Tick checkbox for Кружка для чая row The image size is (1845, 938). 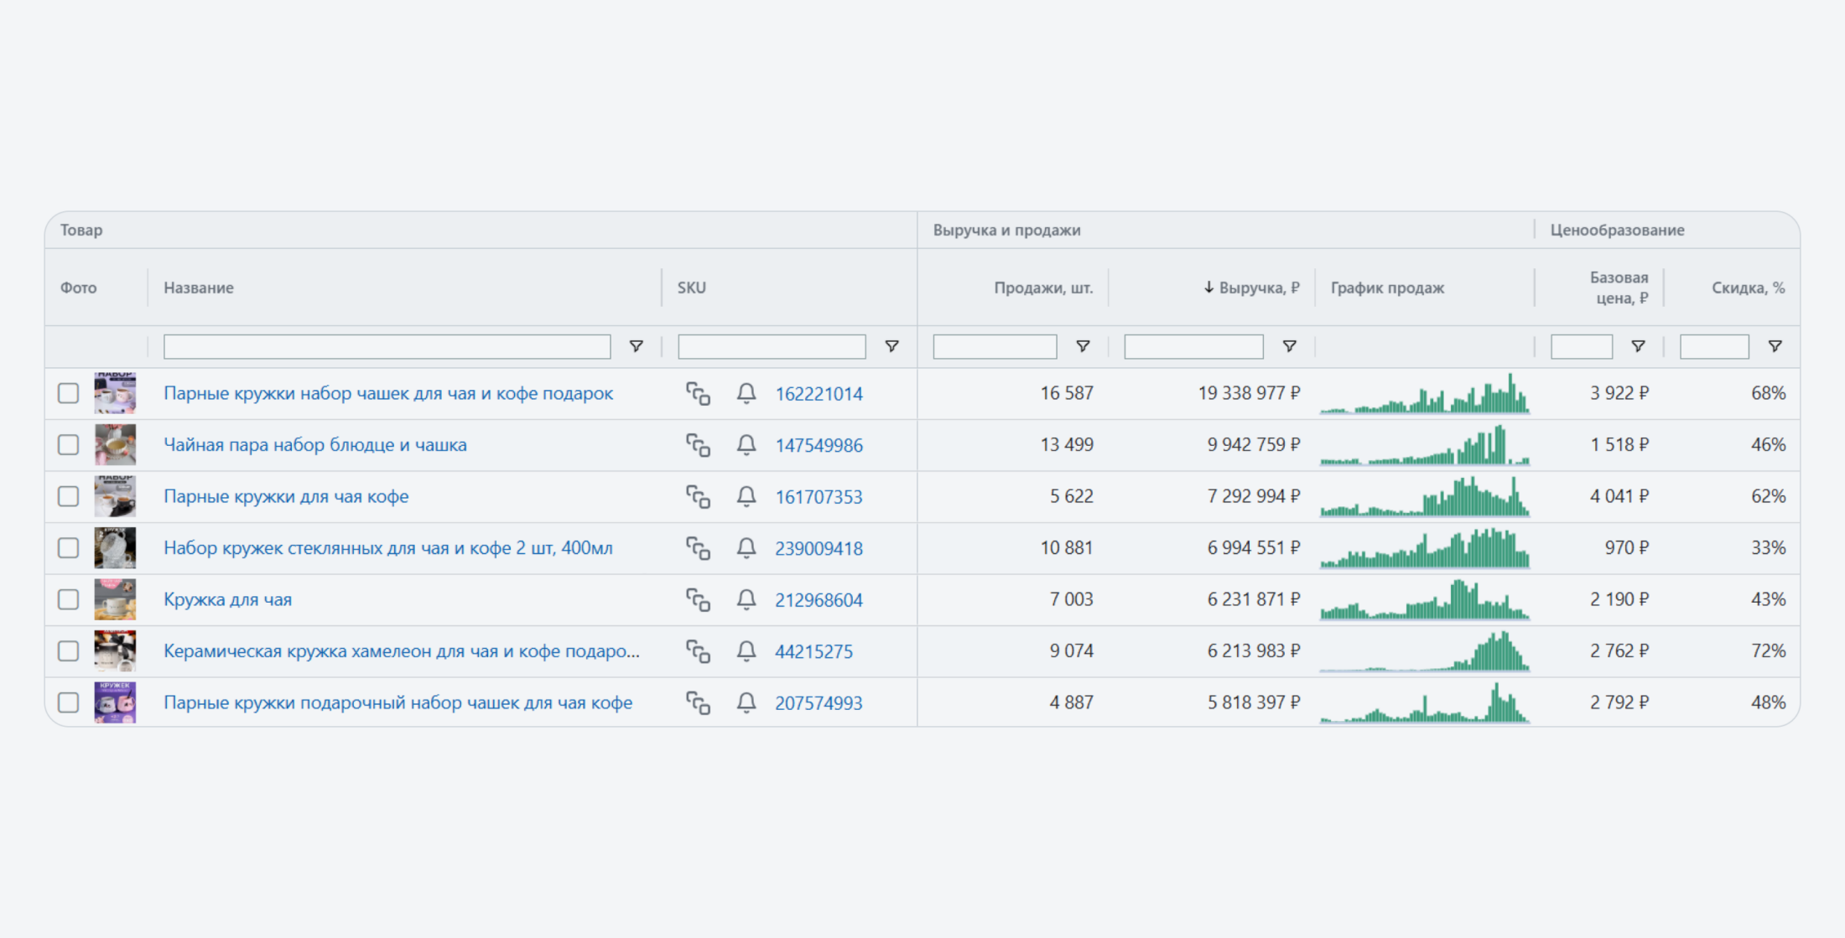coord(69,599)
